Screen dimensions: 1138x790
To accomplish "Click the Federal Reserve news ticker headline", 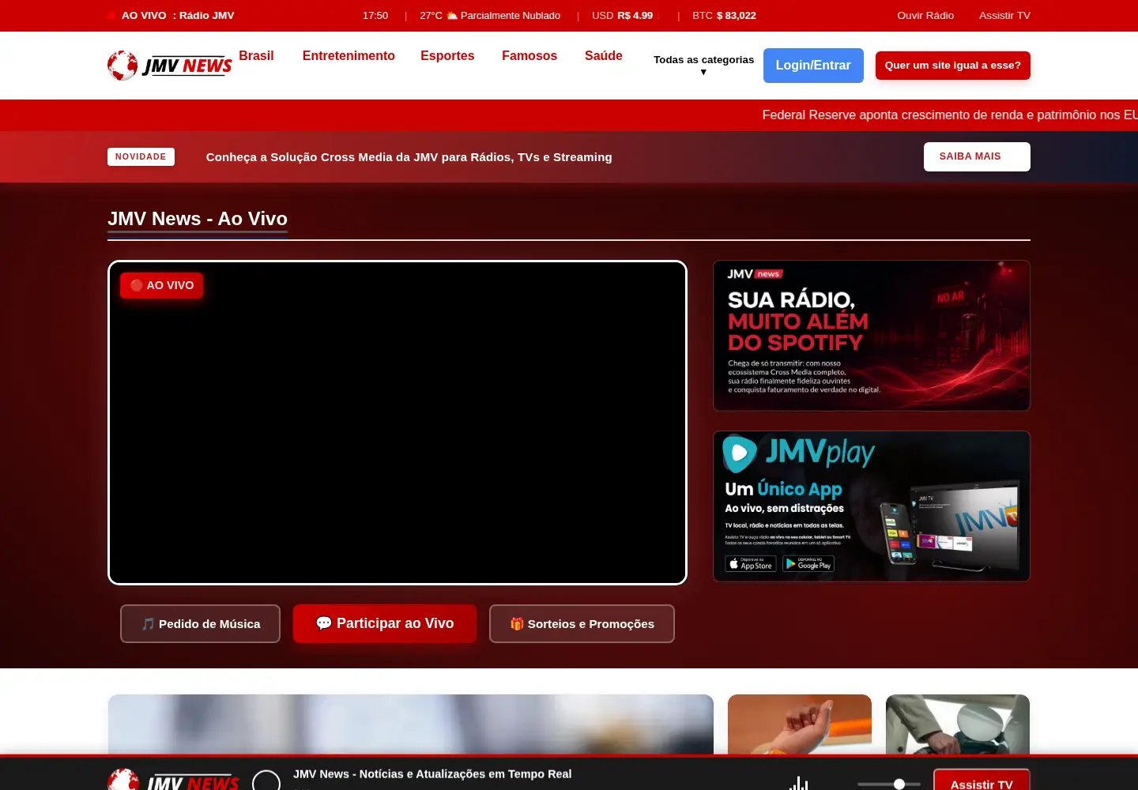I will tap(950, 115).
